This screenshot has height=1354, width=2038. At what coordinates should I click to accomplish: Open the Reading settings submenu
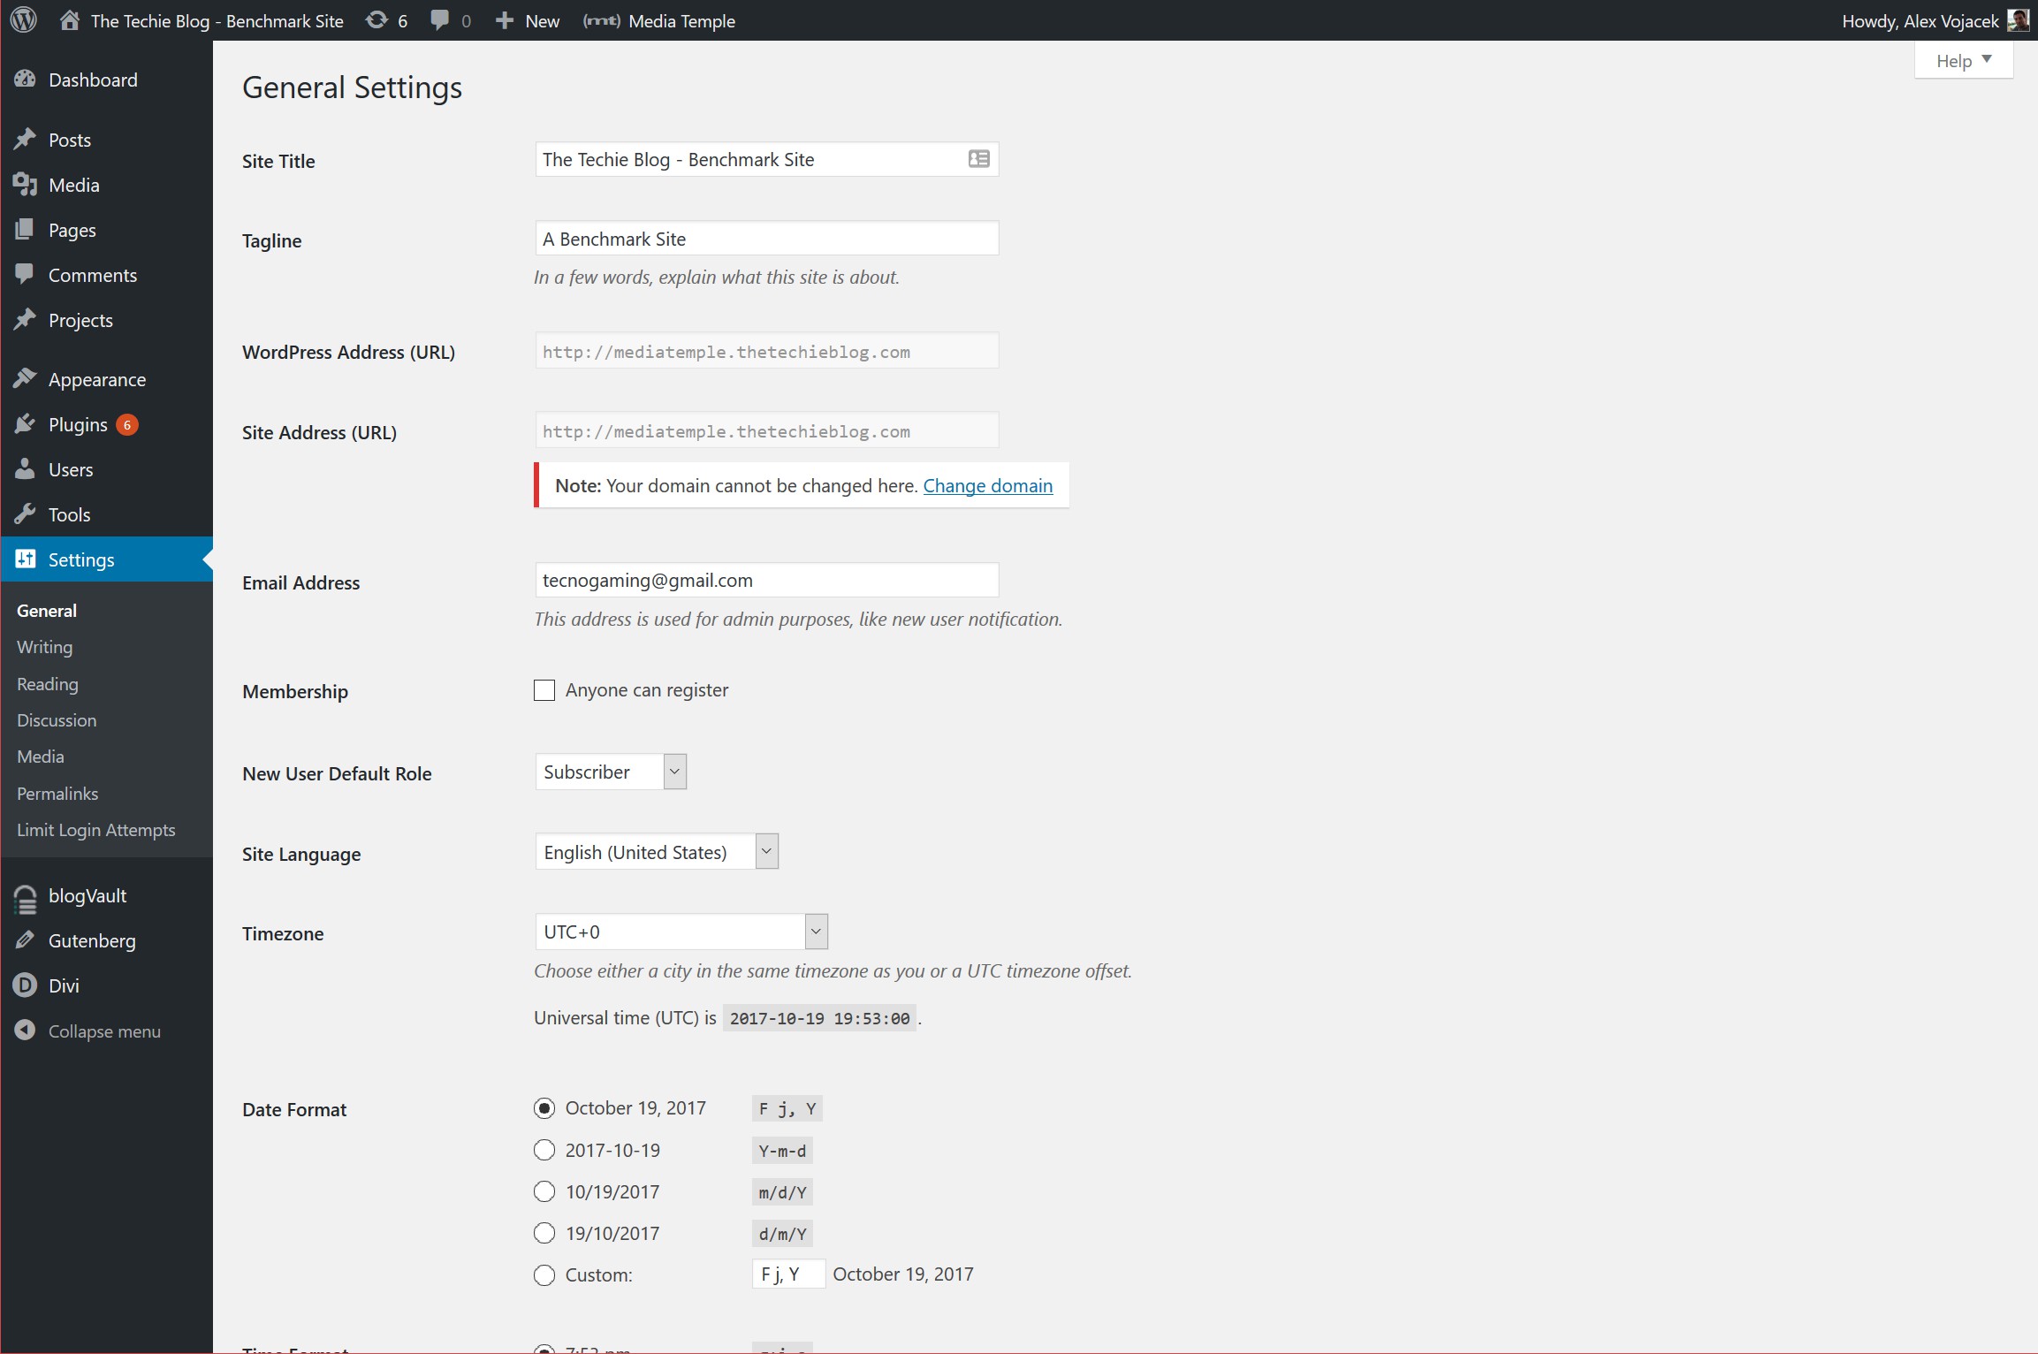click(48, 684)
